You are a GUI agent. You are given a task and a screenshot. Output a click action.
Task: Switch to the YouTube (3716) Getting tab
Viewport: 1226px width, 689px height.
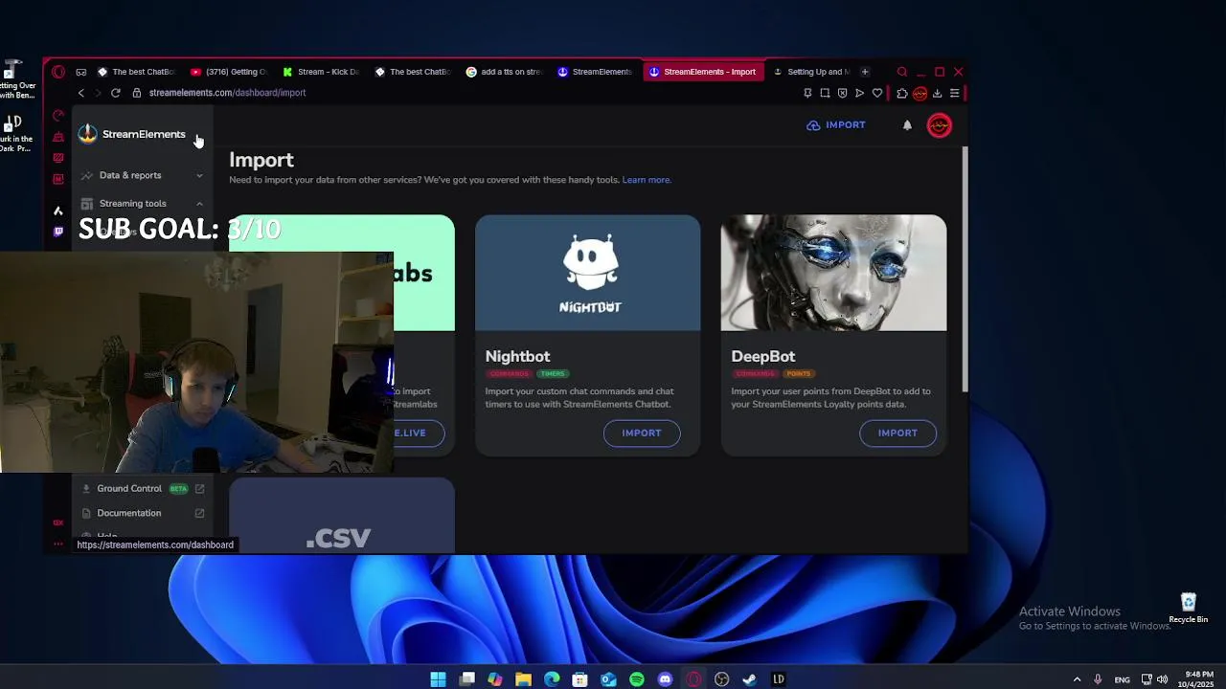click(x=228, y=72)
